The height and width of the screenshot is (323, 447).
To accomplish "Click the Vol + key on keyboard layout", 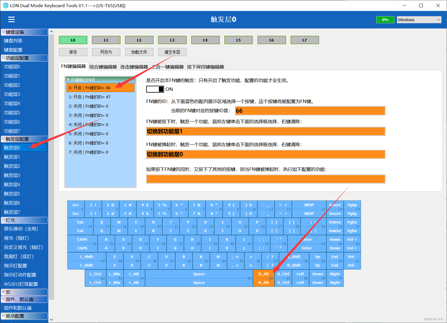I will click(x=352, y=244).
